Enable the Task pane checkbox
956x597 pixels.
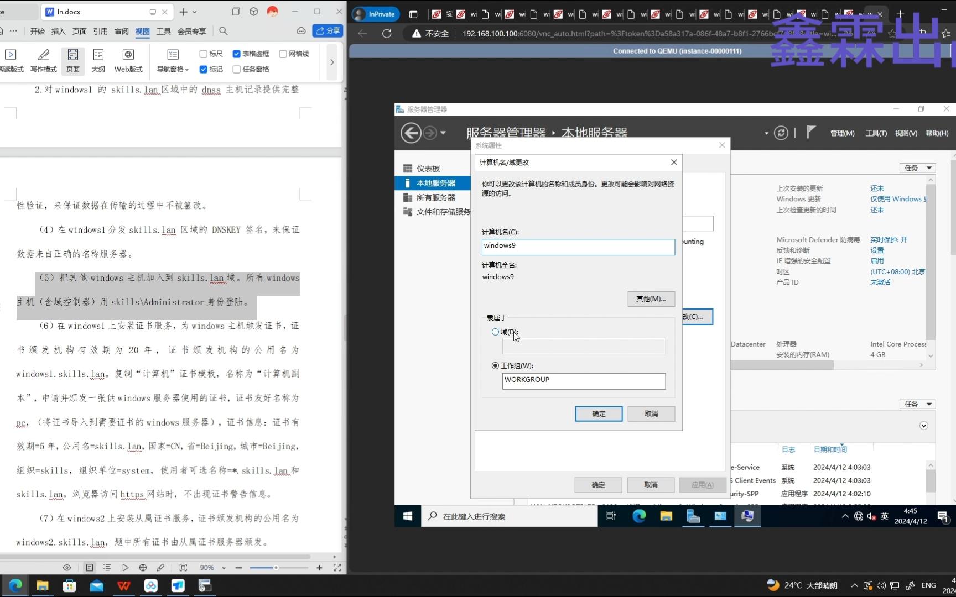pyautogui.click(x=236, y=69)
